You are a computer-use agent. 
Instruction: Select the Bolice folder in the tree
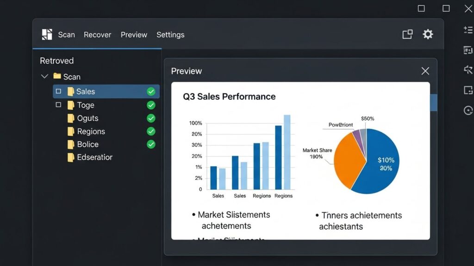(x=87, y=145)
